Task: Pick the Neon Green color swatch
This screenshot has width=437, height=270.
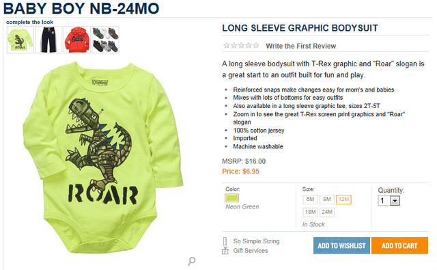Action: [x=232, y=198]
